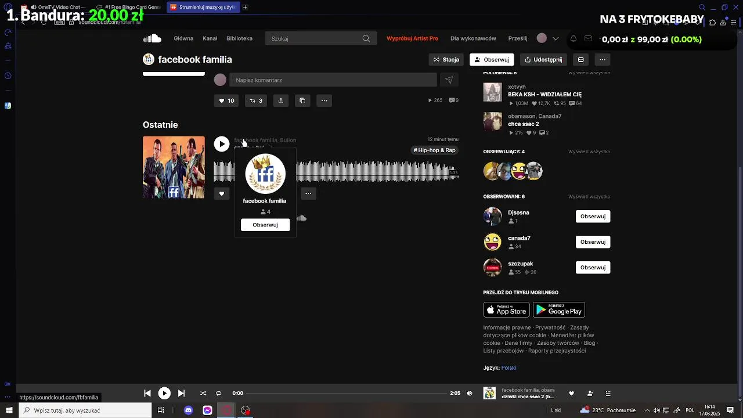This screenshot has height=418, width=743.
Task: Follow canada7 with the Obserwuj button
Action: tap(593, 242)
